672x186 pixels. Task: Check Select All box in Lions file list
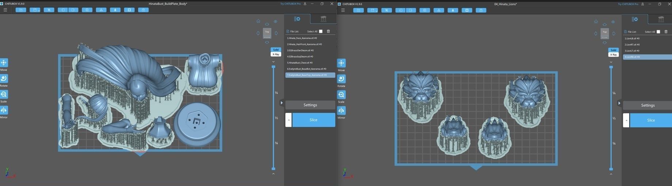pyautogui.click(x=658, y=32)
